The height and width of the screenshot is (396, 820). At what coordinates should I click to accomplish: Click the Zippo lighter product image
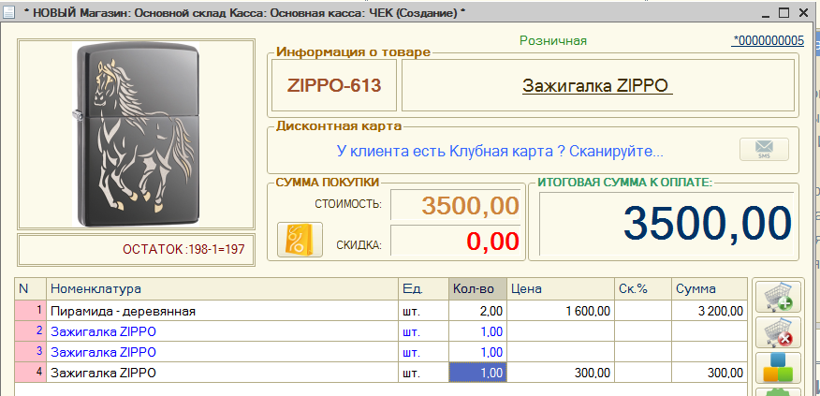[x=137, y=135]
